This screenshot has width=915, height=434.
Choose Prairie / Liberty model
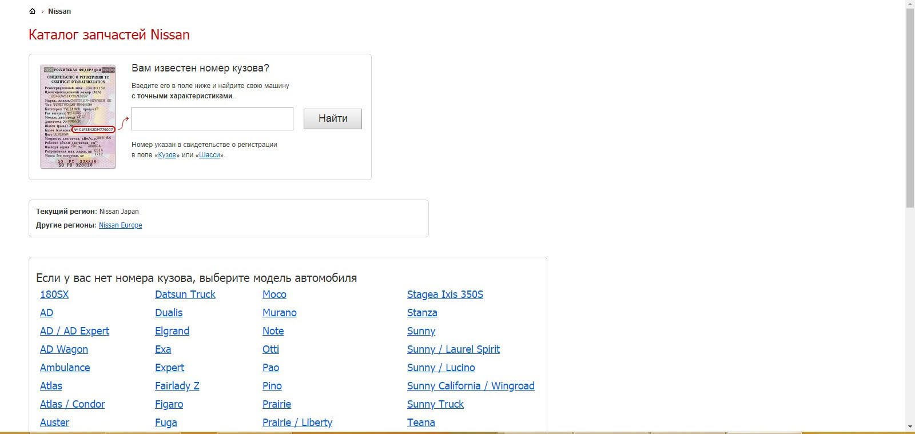click(x=297, y=423)
